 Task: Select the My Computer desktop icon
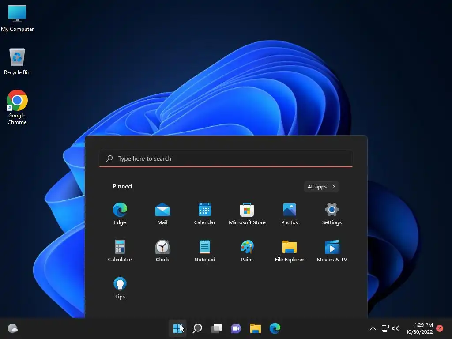17,18
